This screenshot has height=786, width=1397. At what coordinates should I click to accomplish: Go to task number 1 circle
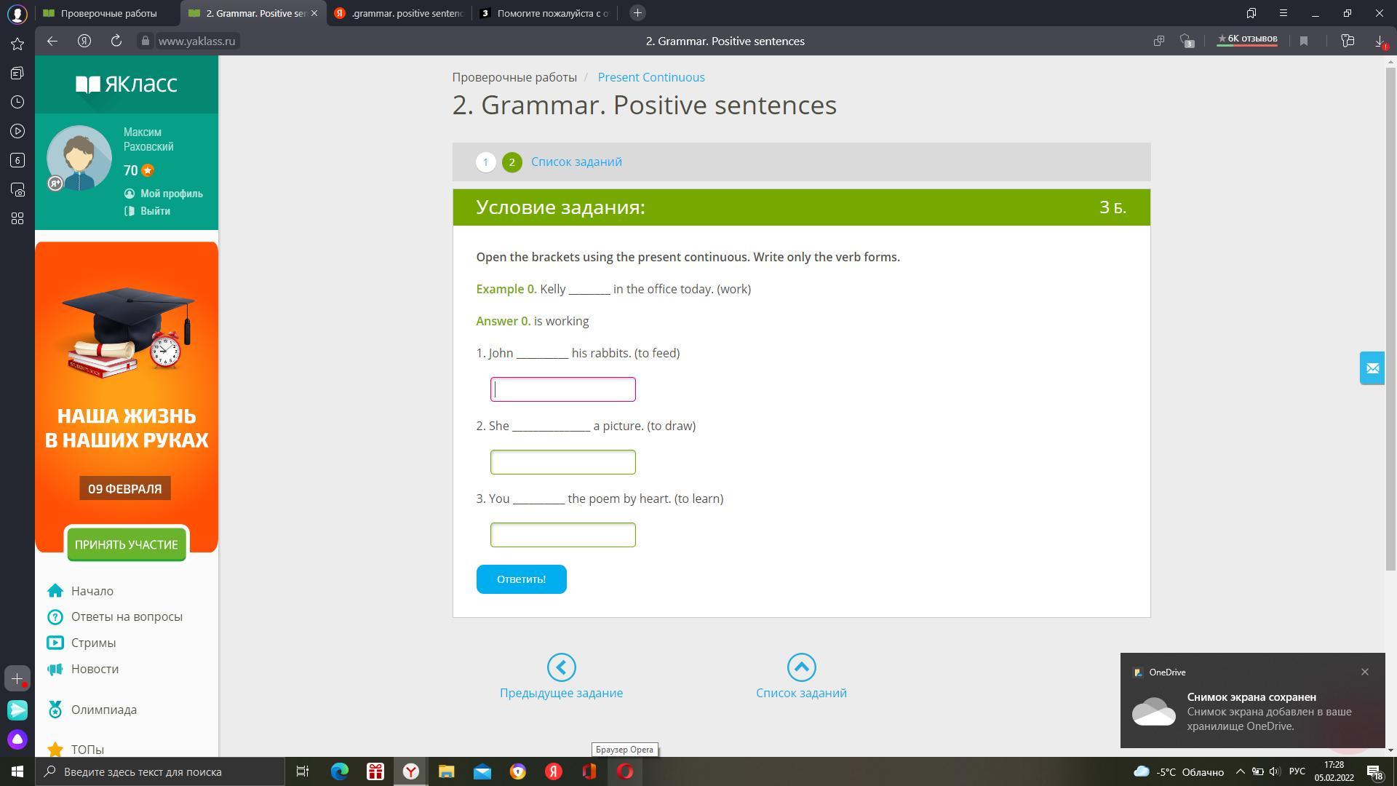pyautogui.click(x=485, y=162)
